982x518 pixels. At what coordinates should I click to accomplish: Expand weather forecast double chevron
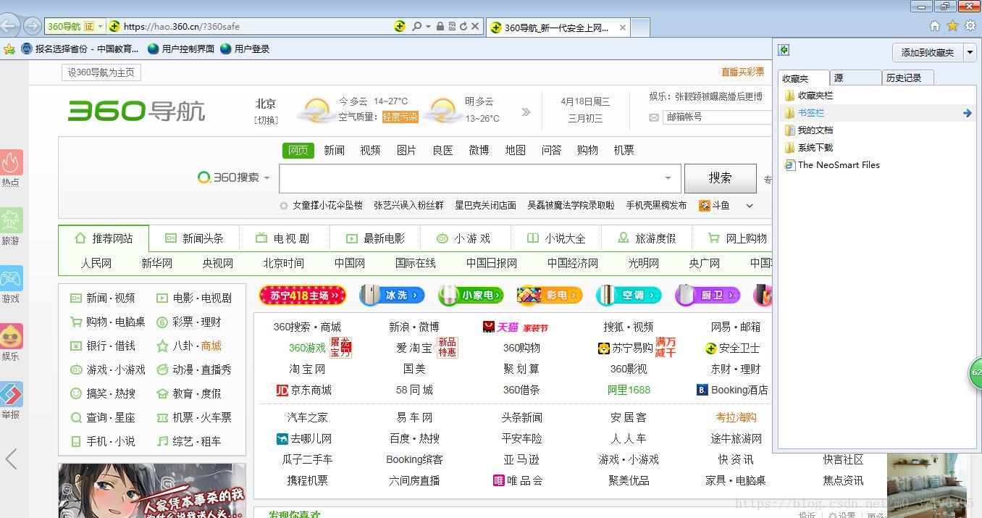pyautogui.click(x=526, y=112)
